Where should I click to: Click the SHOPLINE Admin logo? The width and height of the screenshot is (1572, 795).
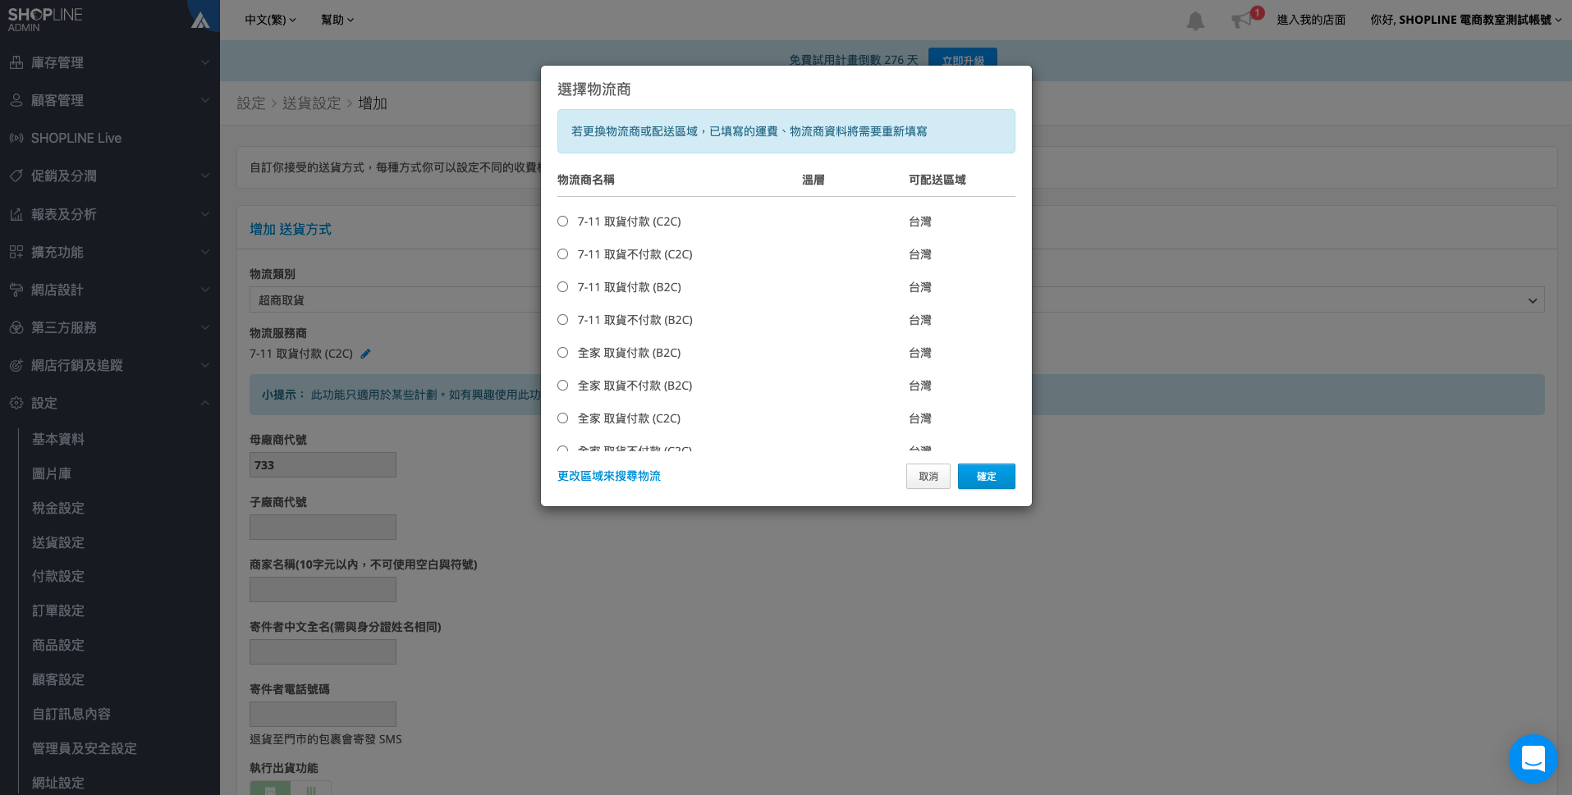point(45,20)
